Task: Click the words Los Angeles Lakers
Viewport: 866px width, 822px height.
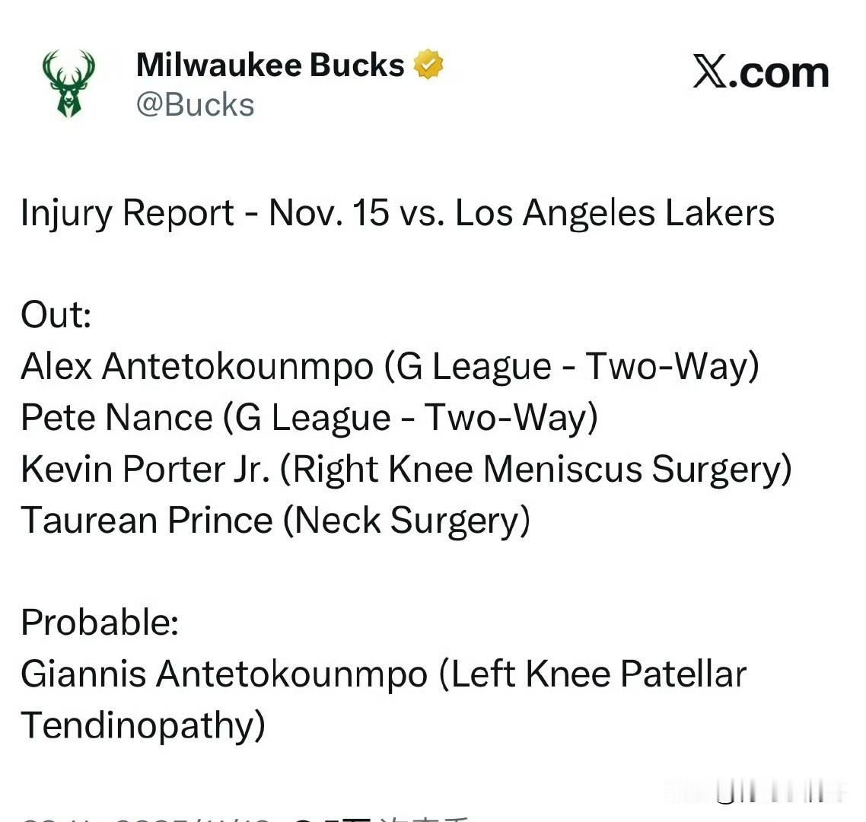Action: (615, 212)
